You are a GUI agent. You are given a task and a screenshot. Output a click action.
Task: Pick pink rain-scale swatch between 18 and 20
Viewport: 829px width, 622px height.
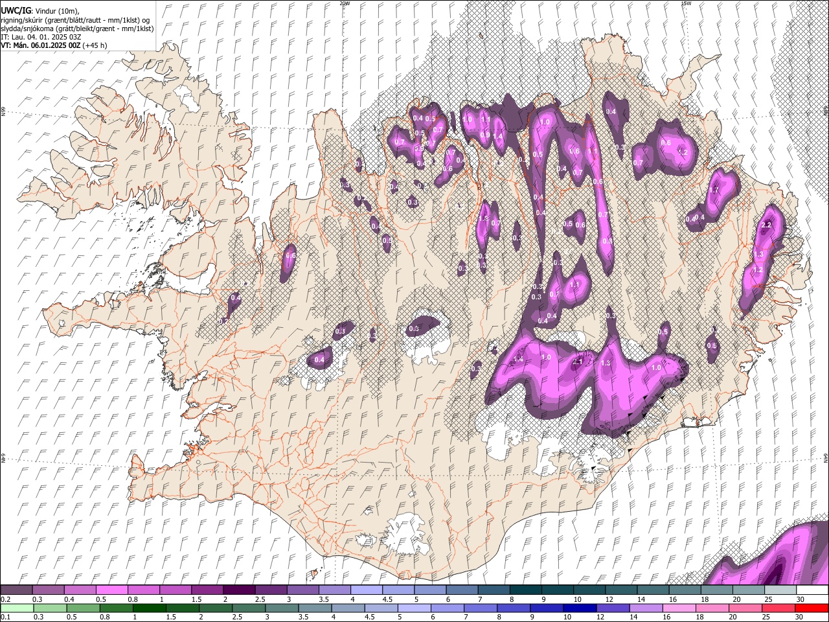coord(712,608)
